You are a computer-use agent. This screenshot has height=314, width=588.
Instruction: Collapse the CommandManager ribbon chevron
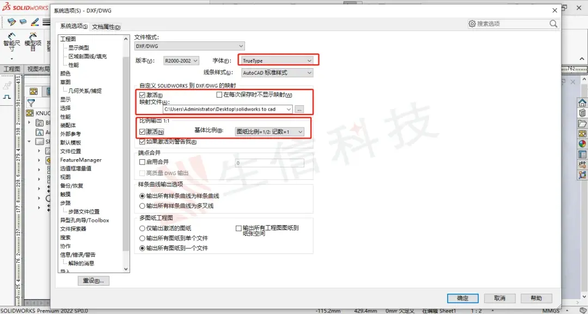581,59
